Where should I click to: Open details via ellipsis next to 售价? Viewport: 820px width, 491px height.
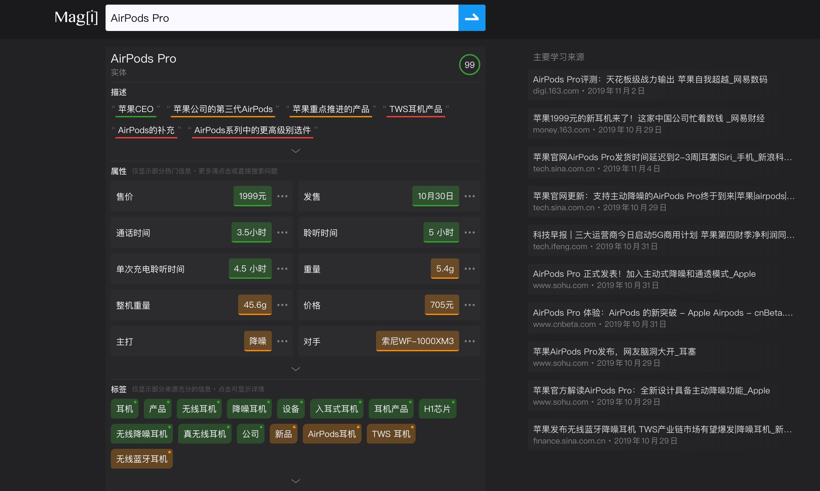pyautogui.click(x=282, y=196)
